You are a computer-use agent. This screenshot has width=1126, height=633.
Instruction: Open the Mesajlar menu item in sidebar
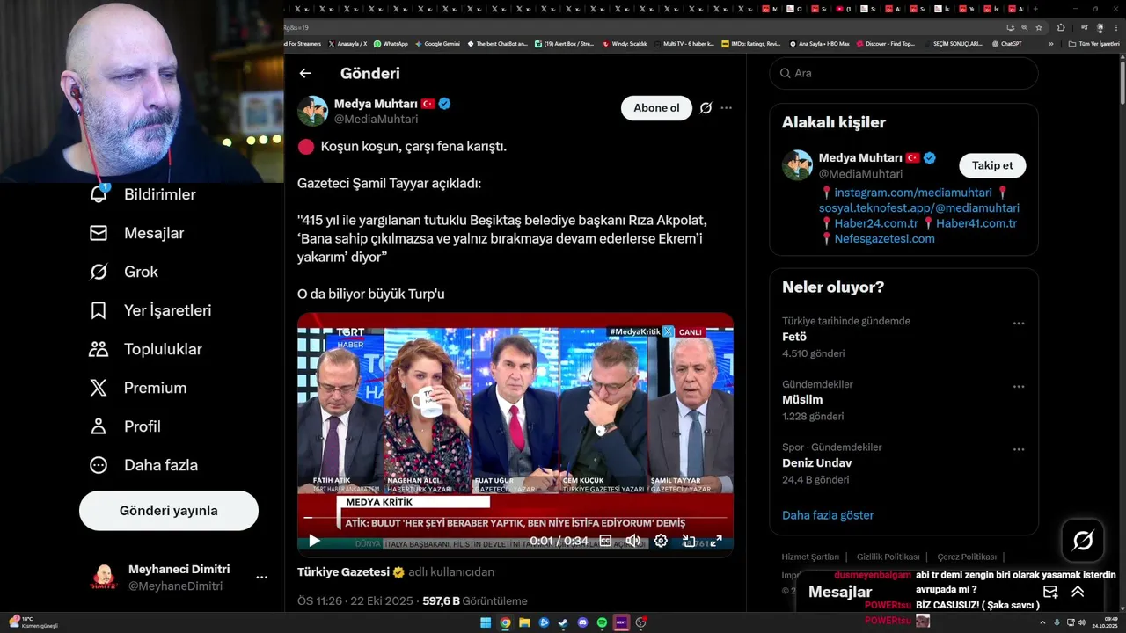pyautogui.click(x=154, y=233)
